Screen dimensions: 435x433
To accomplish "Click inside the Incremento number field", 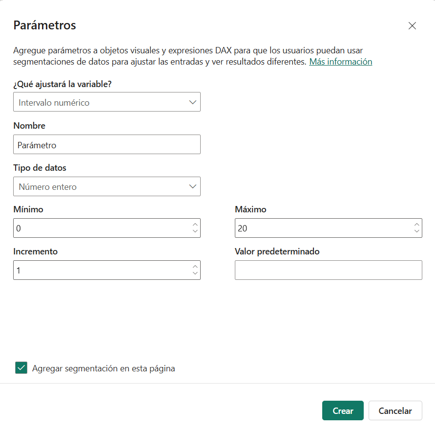I will tap(103, 270).
